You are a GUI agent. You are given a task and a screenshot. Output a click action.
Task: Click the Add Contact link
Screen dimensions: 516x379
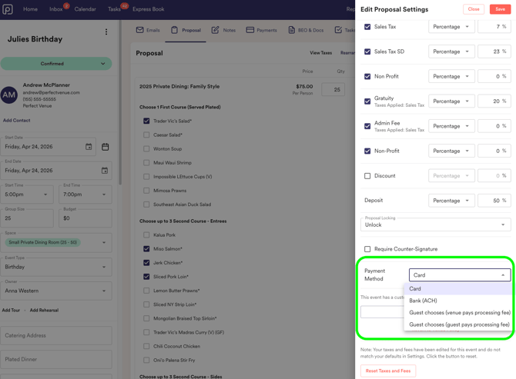tap(17, 120)
